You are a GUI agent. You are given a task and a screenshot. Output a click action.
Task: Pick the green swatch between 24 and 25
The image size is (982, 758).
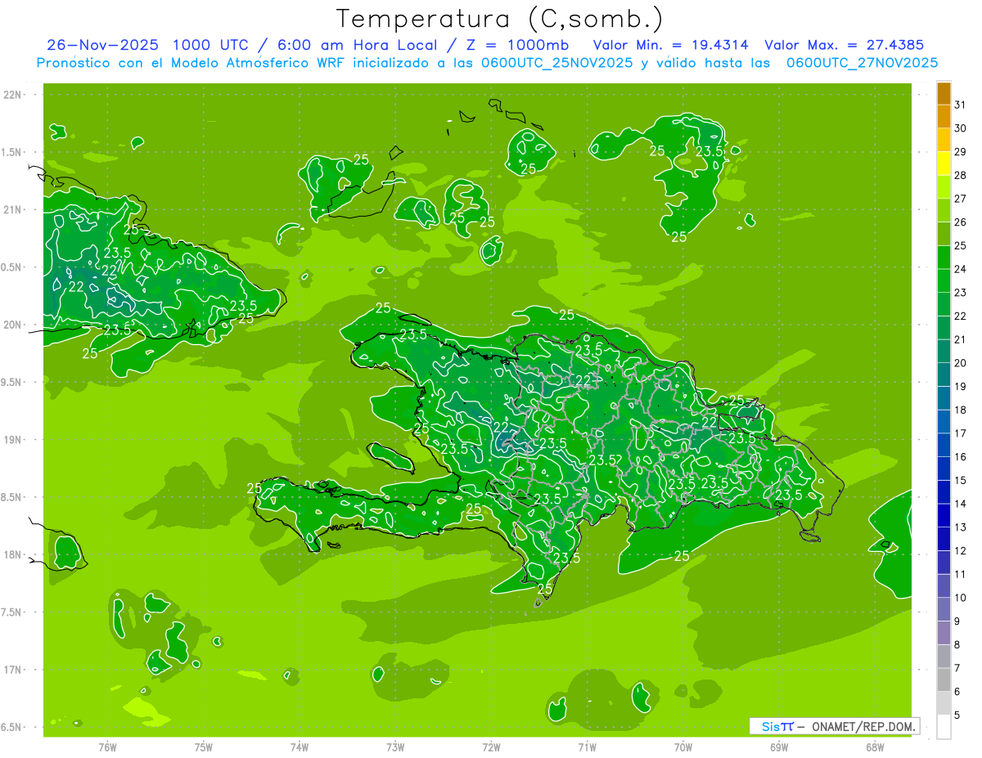coord(944,258)
